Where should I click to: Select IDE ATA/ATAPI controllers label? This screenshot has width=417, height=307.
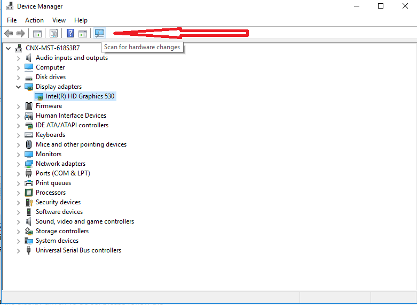pos(72,125)
